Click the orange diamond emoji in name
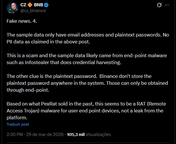Image resolution: width=176 pixels, height=144 pixels. click(x=30, y=5)
